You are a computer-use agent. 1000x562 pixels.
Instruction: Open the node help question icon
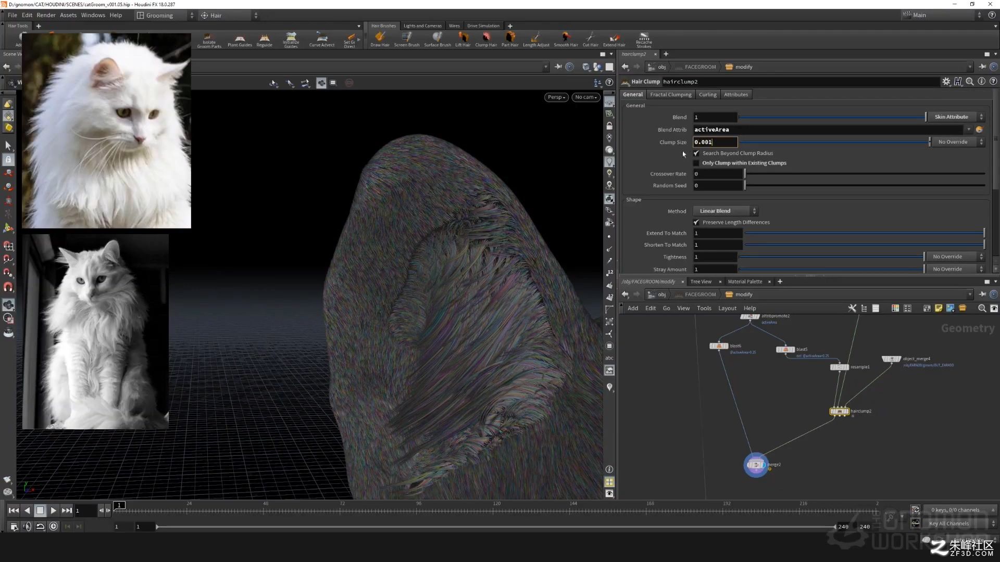tap(993, 82)
